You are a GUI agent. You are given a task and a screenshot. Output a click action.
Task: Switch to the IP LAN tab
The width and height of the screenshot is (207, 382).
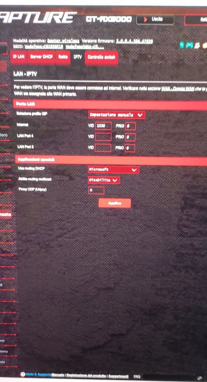click(19, 57)
